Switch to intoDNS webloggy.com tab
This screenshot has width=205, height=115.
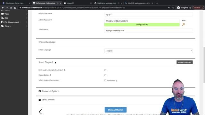[139, 3]
